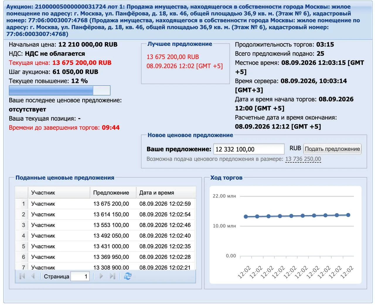Refresh the submitted bids table
The height and width of the screenshot is (305, 375).
pos(128,276)
